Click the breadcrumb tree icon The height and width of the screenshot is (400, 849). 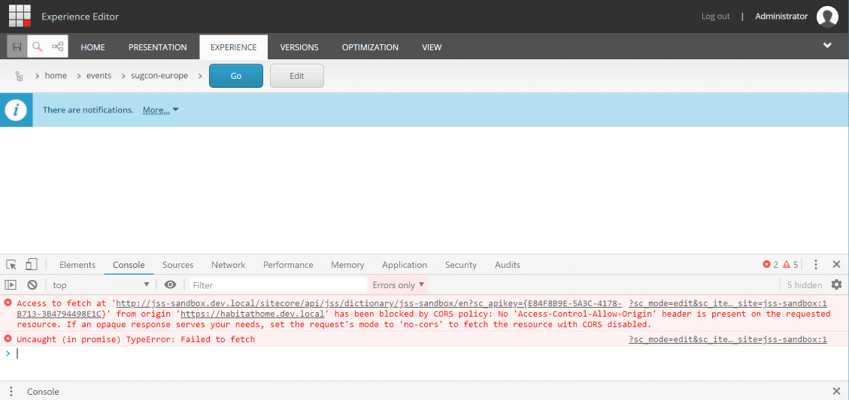point(19,77)
